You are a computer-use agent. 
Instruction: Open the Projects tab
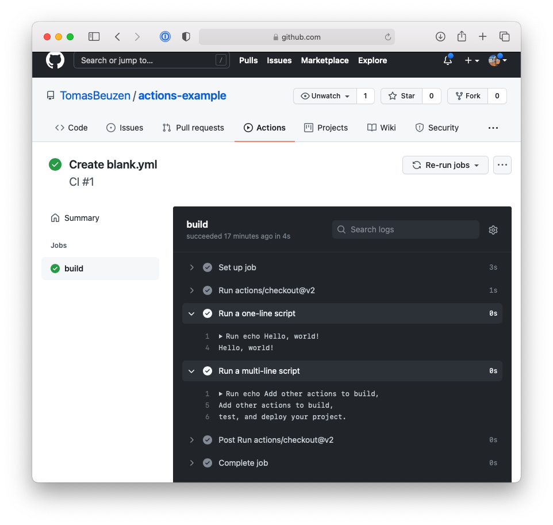point(326,128)
